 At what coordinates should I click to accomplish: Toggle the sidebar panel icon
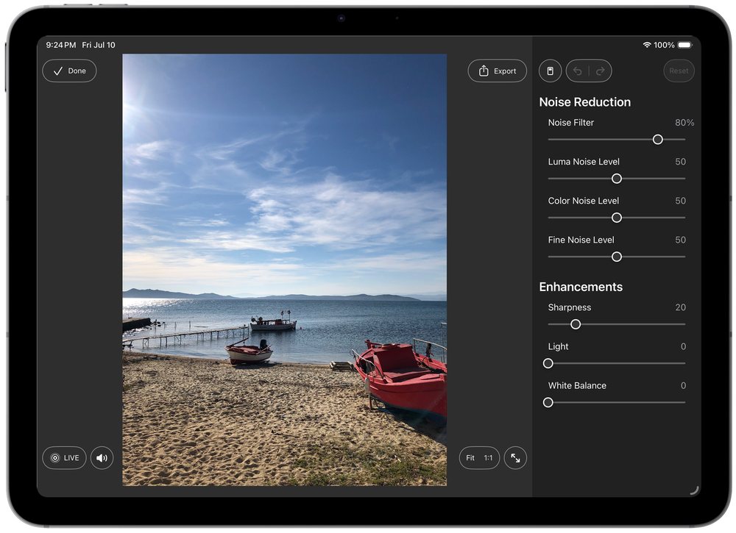pyautogui.click(x=550, y=71)
